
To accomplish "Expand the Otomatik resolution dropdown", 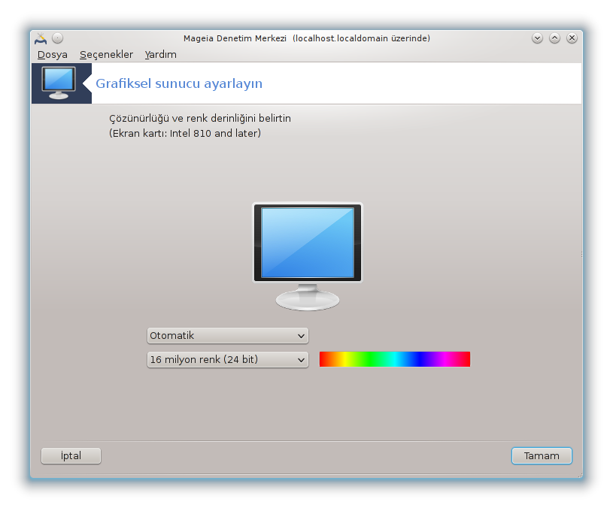I will 228,336.
